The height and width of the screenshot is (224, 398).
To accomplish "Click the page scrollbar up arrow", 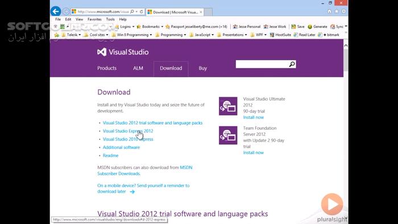I will coord(346,45).
